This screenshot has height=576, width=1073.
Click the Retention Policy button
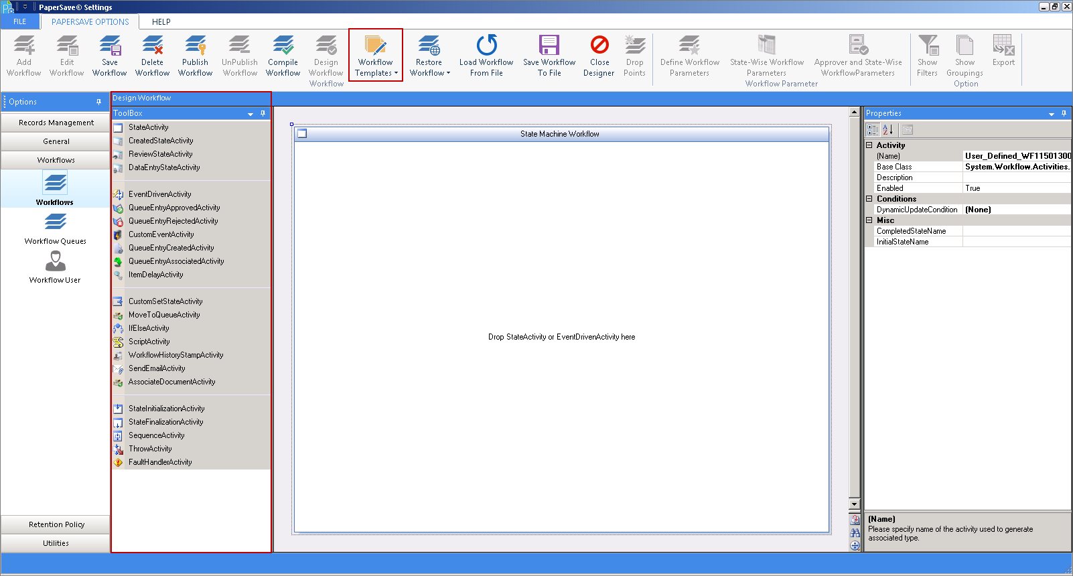coord(56,524)
